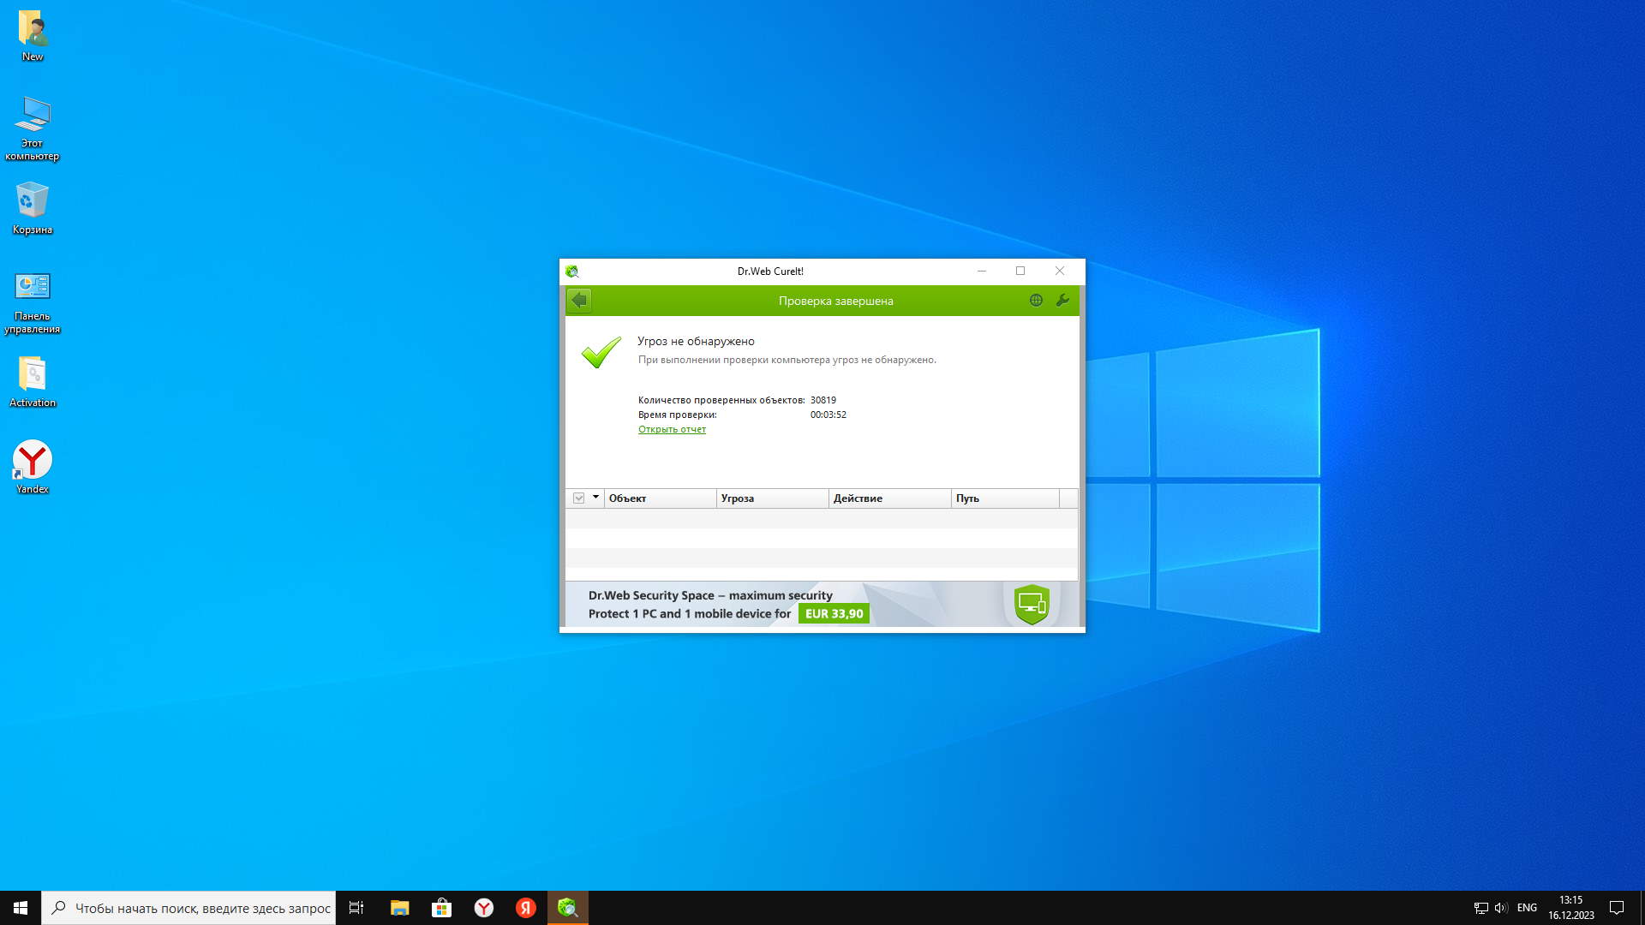Click the Dr.Web CureIt taskbar icon
1645x925 pixels.
pyautogui.click(x=567, y=908)
